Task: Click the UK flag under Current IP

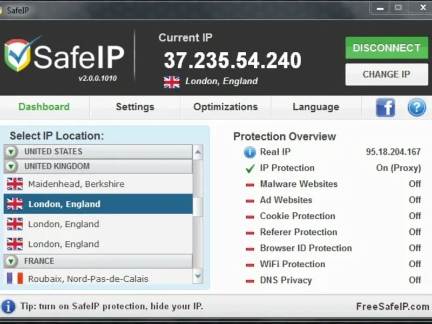Action: click(x=172, y=82)
